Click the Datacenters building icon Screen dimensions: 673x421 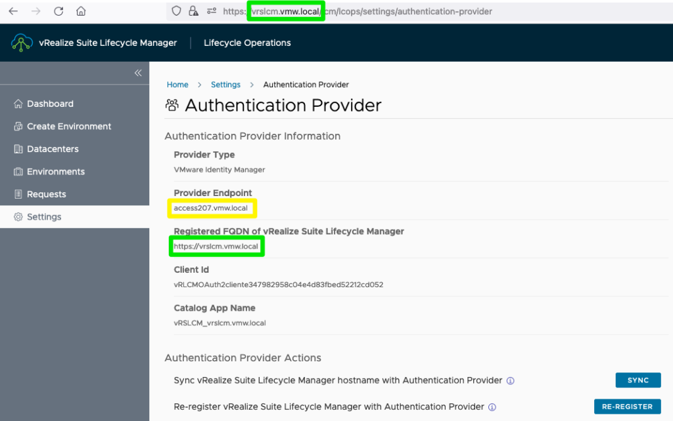pos(18,149)
